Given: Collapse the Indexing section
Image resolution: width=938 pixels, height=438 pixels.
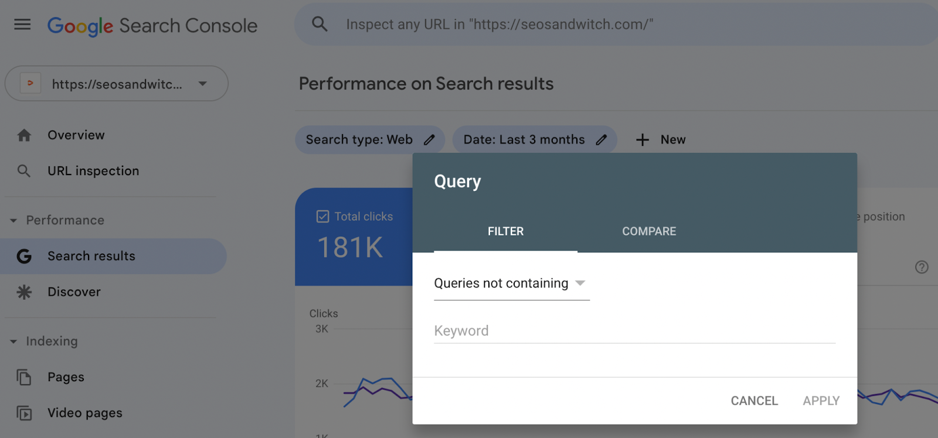Looking at the screenshot, I should (13, 341).
